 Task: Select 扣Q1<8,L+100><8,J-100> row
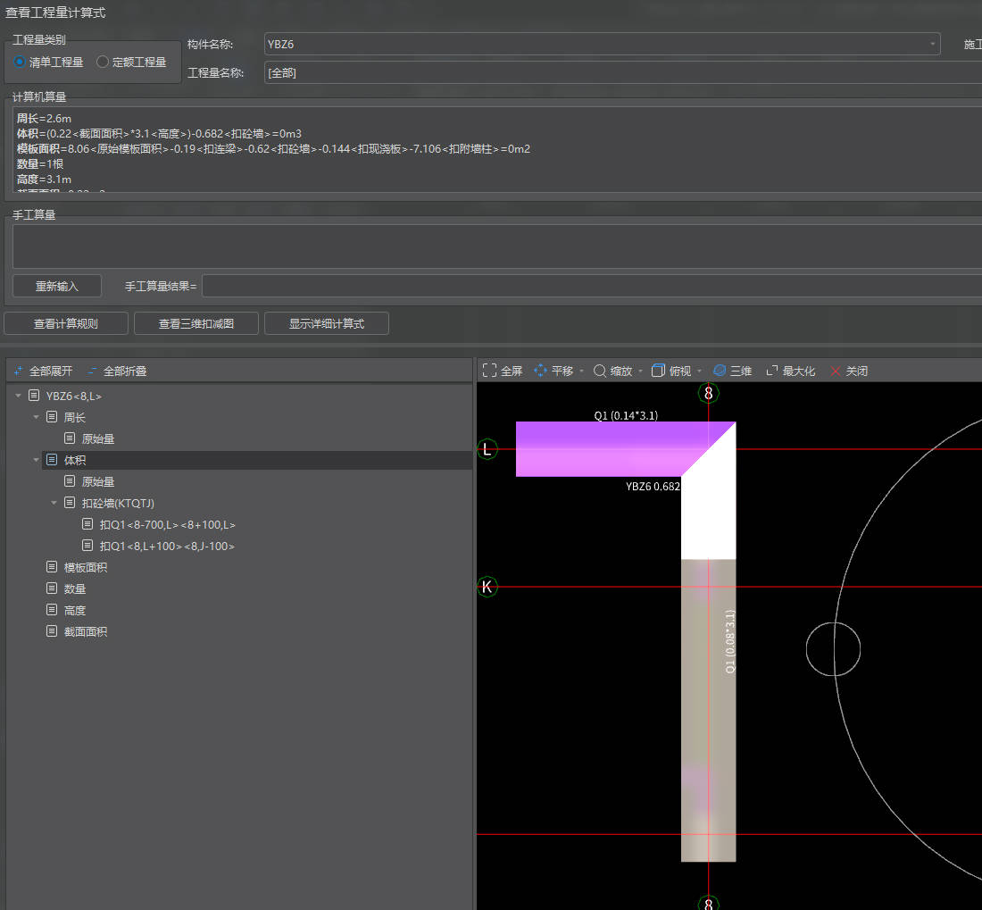point(167,547)
